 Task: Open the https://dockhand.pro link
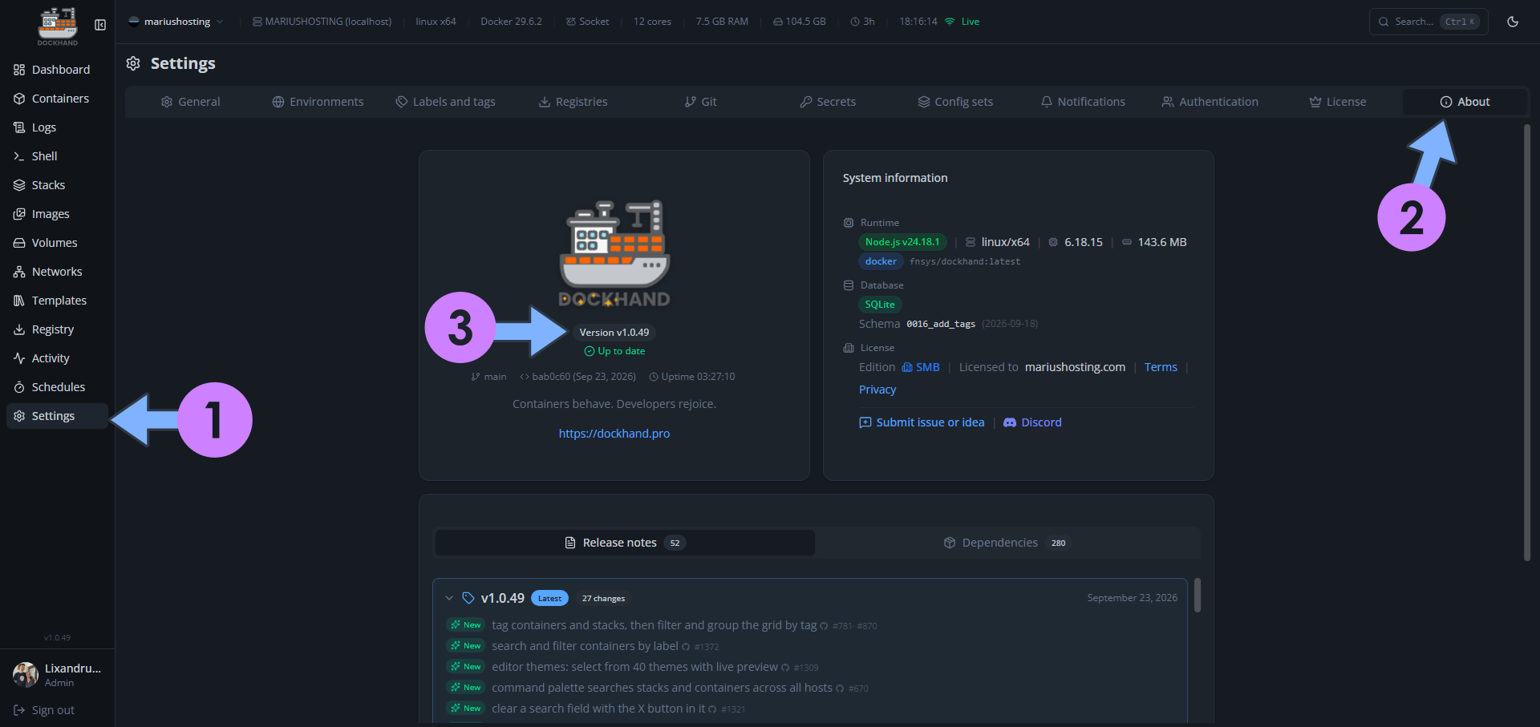[614, 434]
